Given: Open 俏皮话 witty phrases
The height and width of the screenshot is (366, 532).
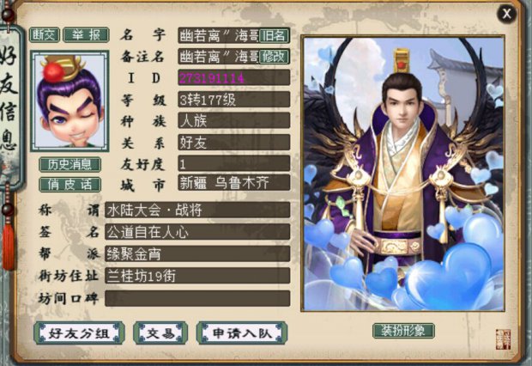Looking at the screenshot, I should click(x=70, y=185).
